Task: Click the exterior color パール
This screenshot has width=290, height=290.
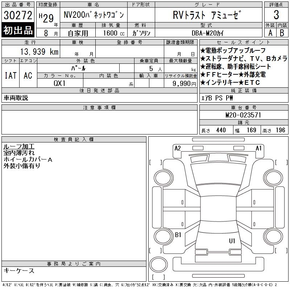Action: click(78, 69)
